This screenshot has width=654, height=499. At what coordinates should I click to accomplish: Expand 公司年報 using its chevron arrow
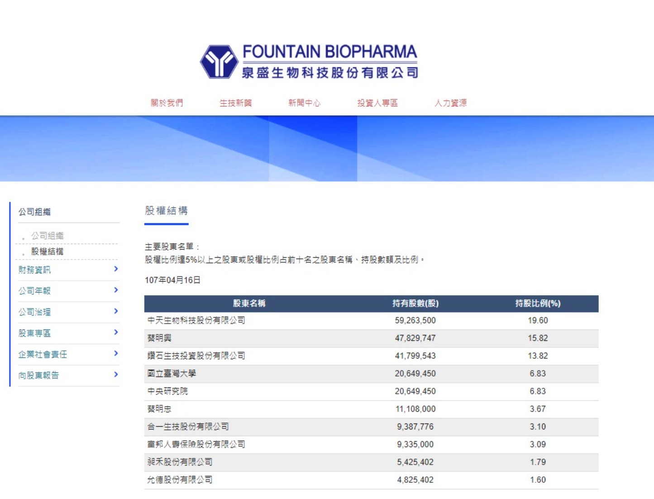116,290
